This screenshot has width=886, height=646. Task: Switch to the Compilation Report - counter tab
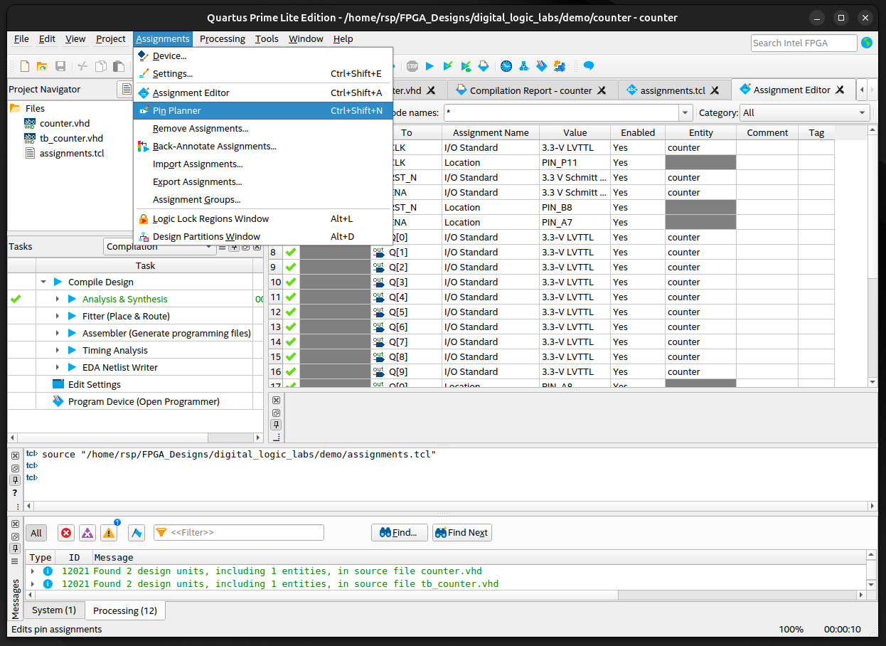coord(530,90)
